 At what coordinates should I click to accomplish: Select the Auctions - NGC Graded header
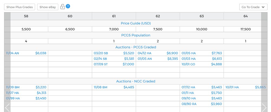(x=136, y=81)
